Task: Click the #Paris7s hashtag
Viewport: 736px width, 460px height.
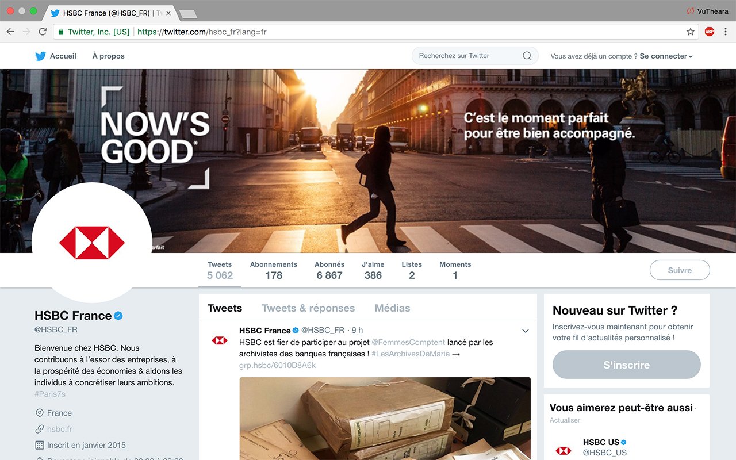Action: [50, 394]
